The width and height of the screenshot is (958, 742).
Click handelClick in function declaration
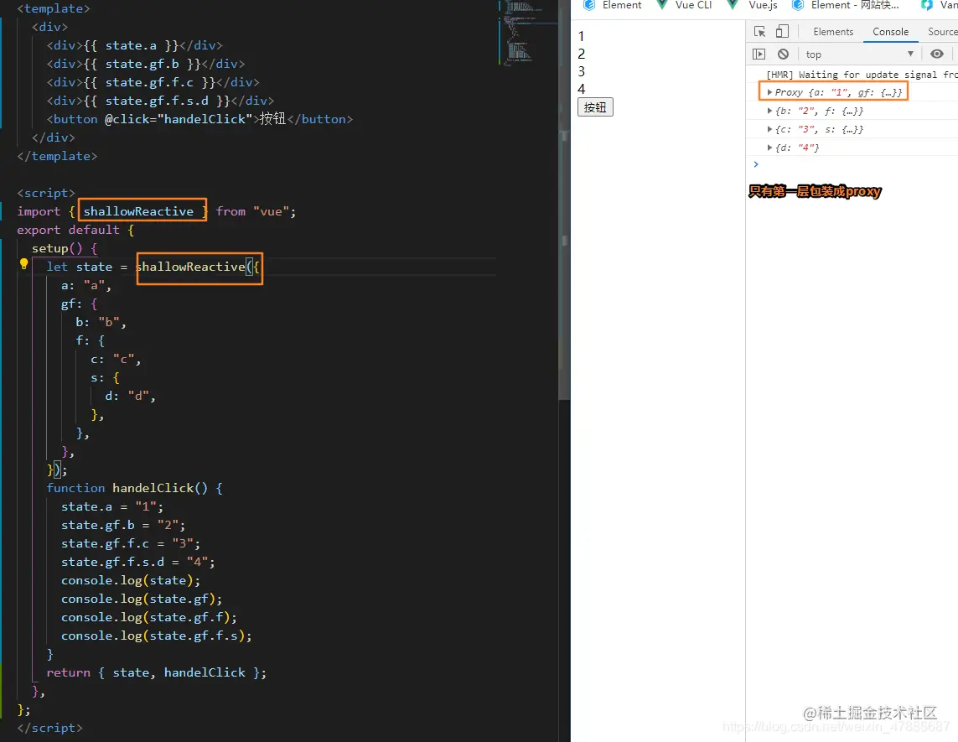153,488
